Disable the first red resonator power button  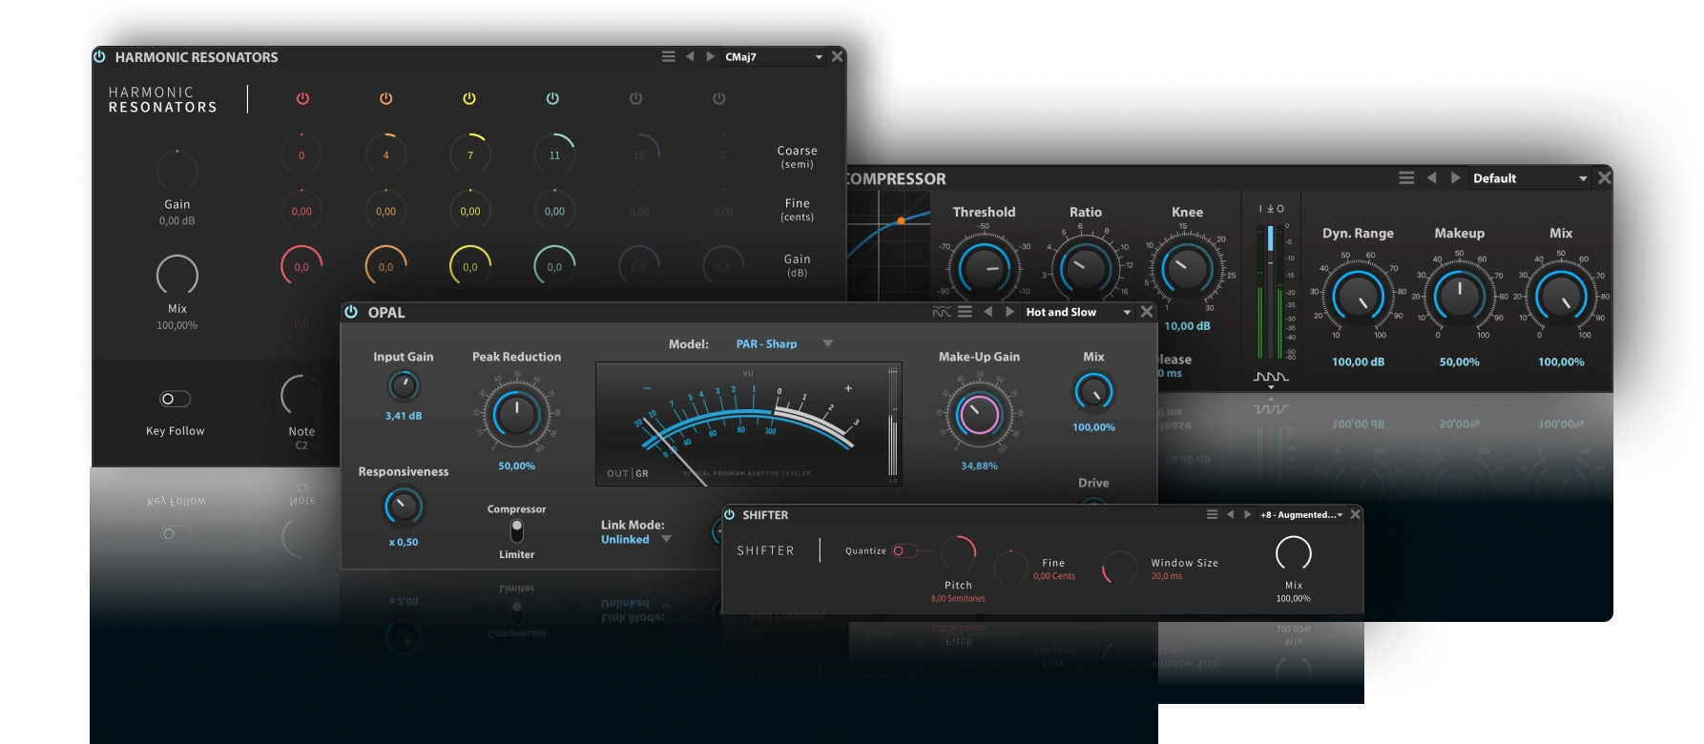302,98
